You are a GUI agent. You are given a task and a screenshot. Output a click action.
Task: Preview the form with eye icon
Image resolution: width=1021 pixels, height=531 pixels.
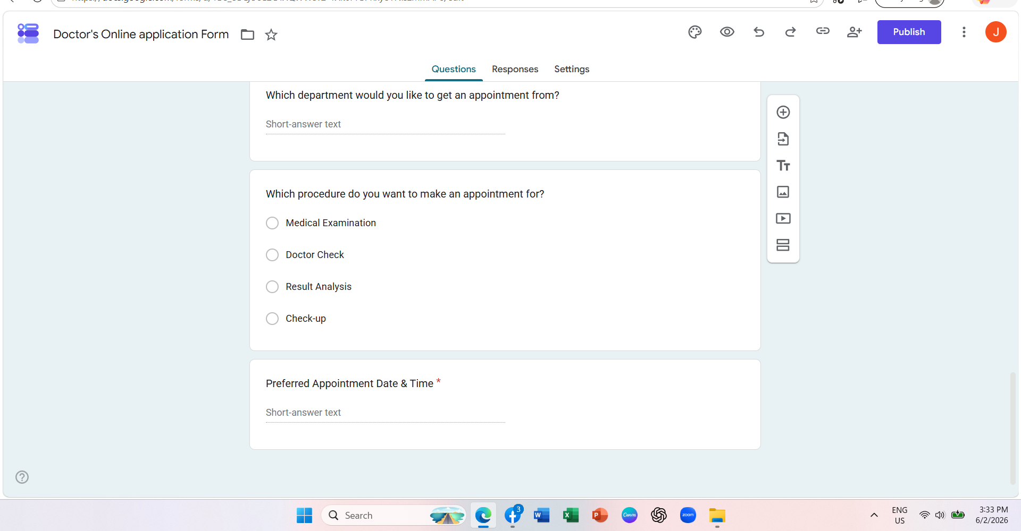727,32
